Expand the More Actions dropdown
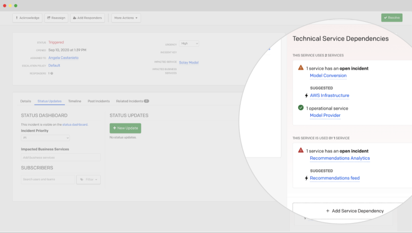The width and height of the screenshot is (412, 233). [x=126, y=18]
